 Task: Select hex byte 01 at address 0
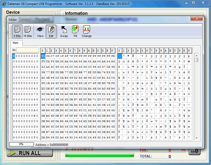tap(43, 56)
